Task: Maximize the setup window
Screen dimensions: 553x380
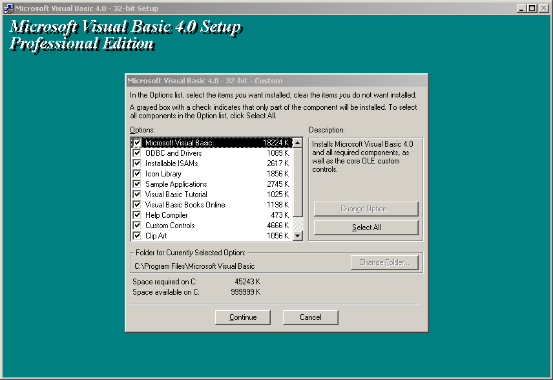Action: click(532, 8)
